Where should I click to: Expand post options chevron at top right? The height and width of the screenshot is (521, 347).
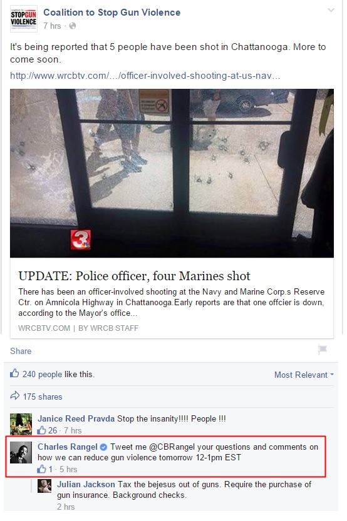[331, 10]
